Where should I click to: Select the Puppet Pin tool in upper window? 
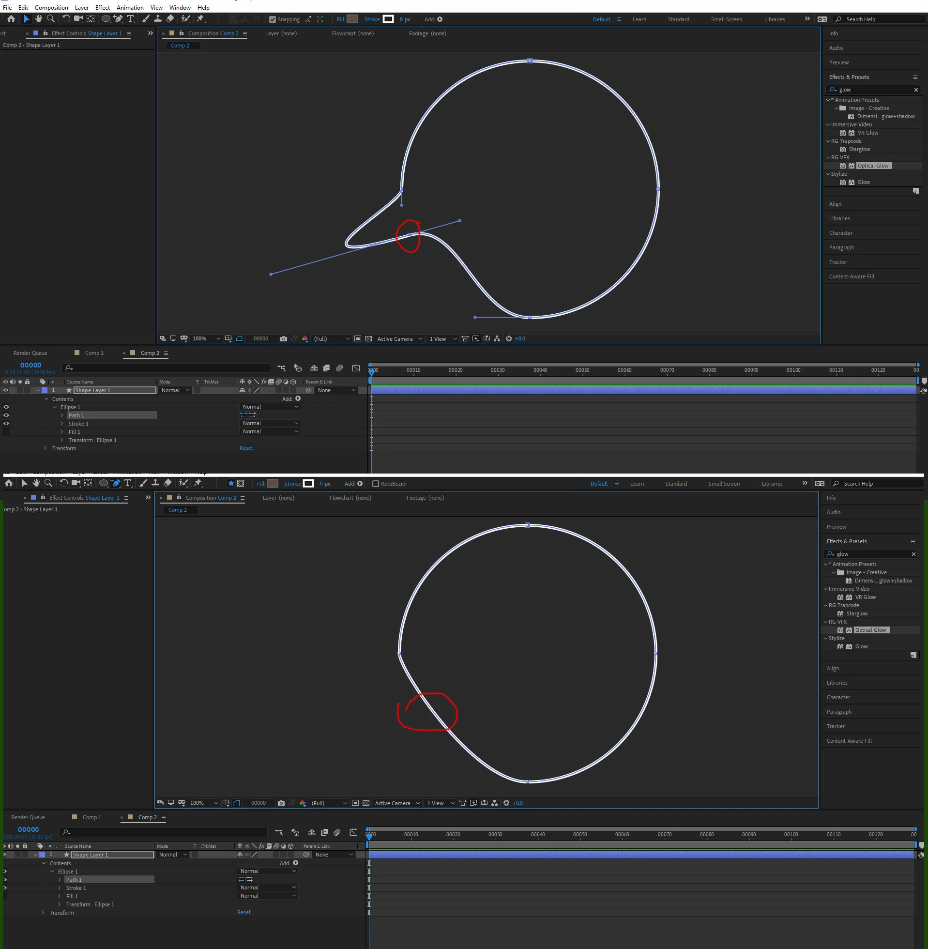click(200, 19)
